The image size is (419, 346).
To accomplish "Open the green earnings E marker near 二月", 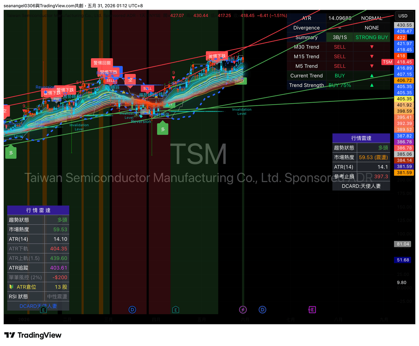I will pos(43,310).
